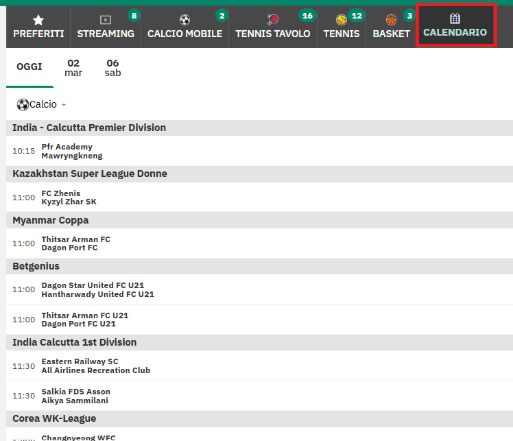Screen dimensions: 513x441
Task: Click the Tennis count badge 12
Action: (x=356, y=15)
